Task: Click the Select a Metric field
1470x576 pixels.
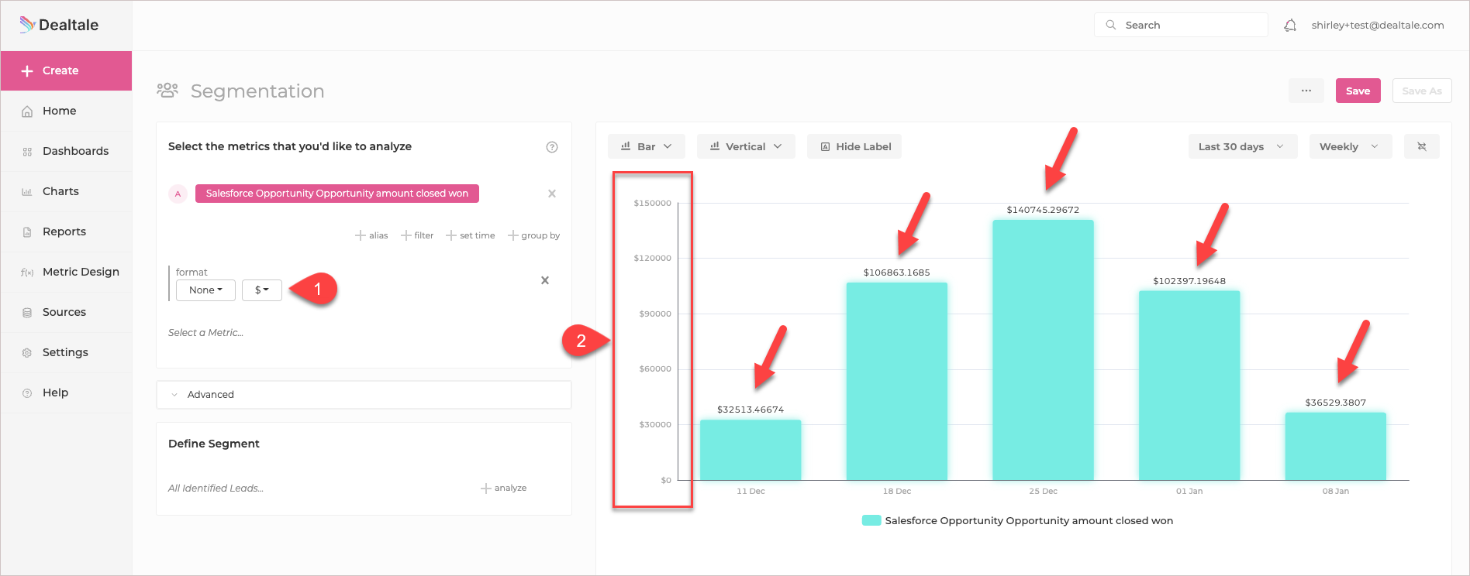Action: 205,333
